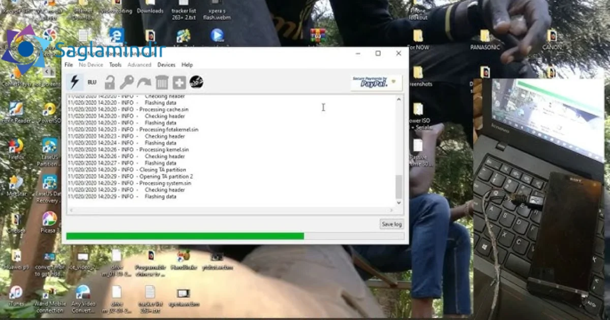Click the BLU bootloader unlock icon
This screenshot has height=320, width=610.
pos(92,82)
